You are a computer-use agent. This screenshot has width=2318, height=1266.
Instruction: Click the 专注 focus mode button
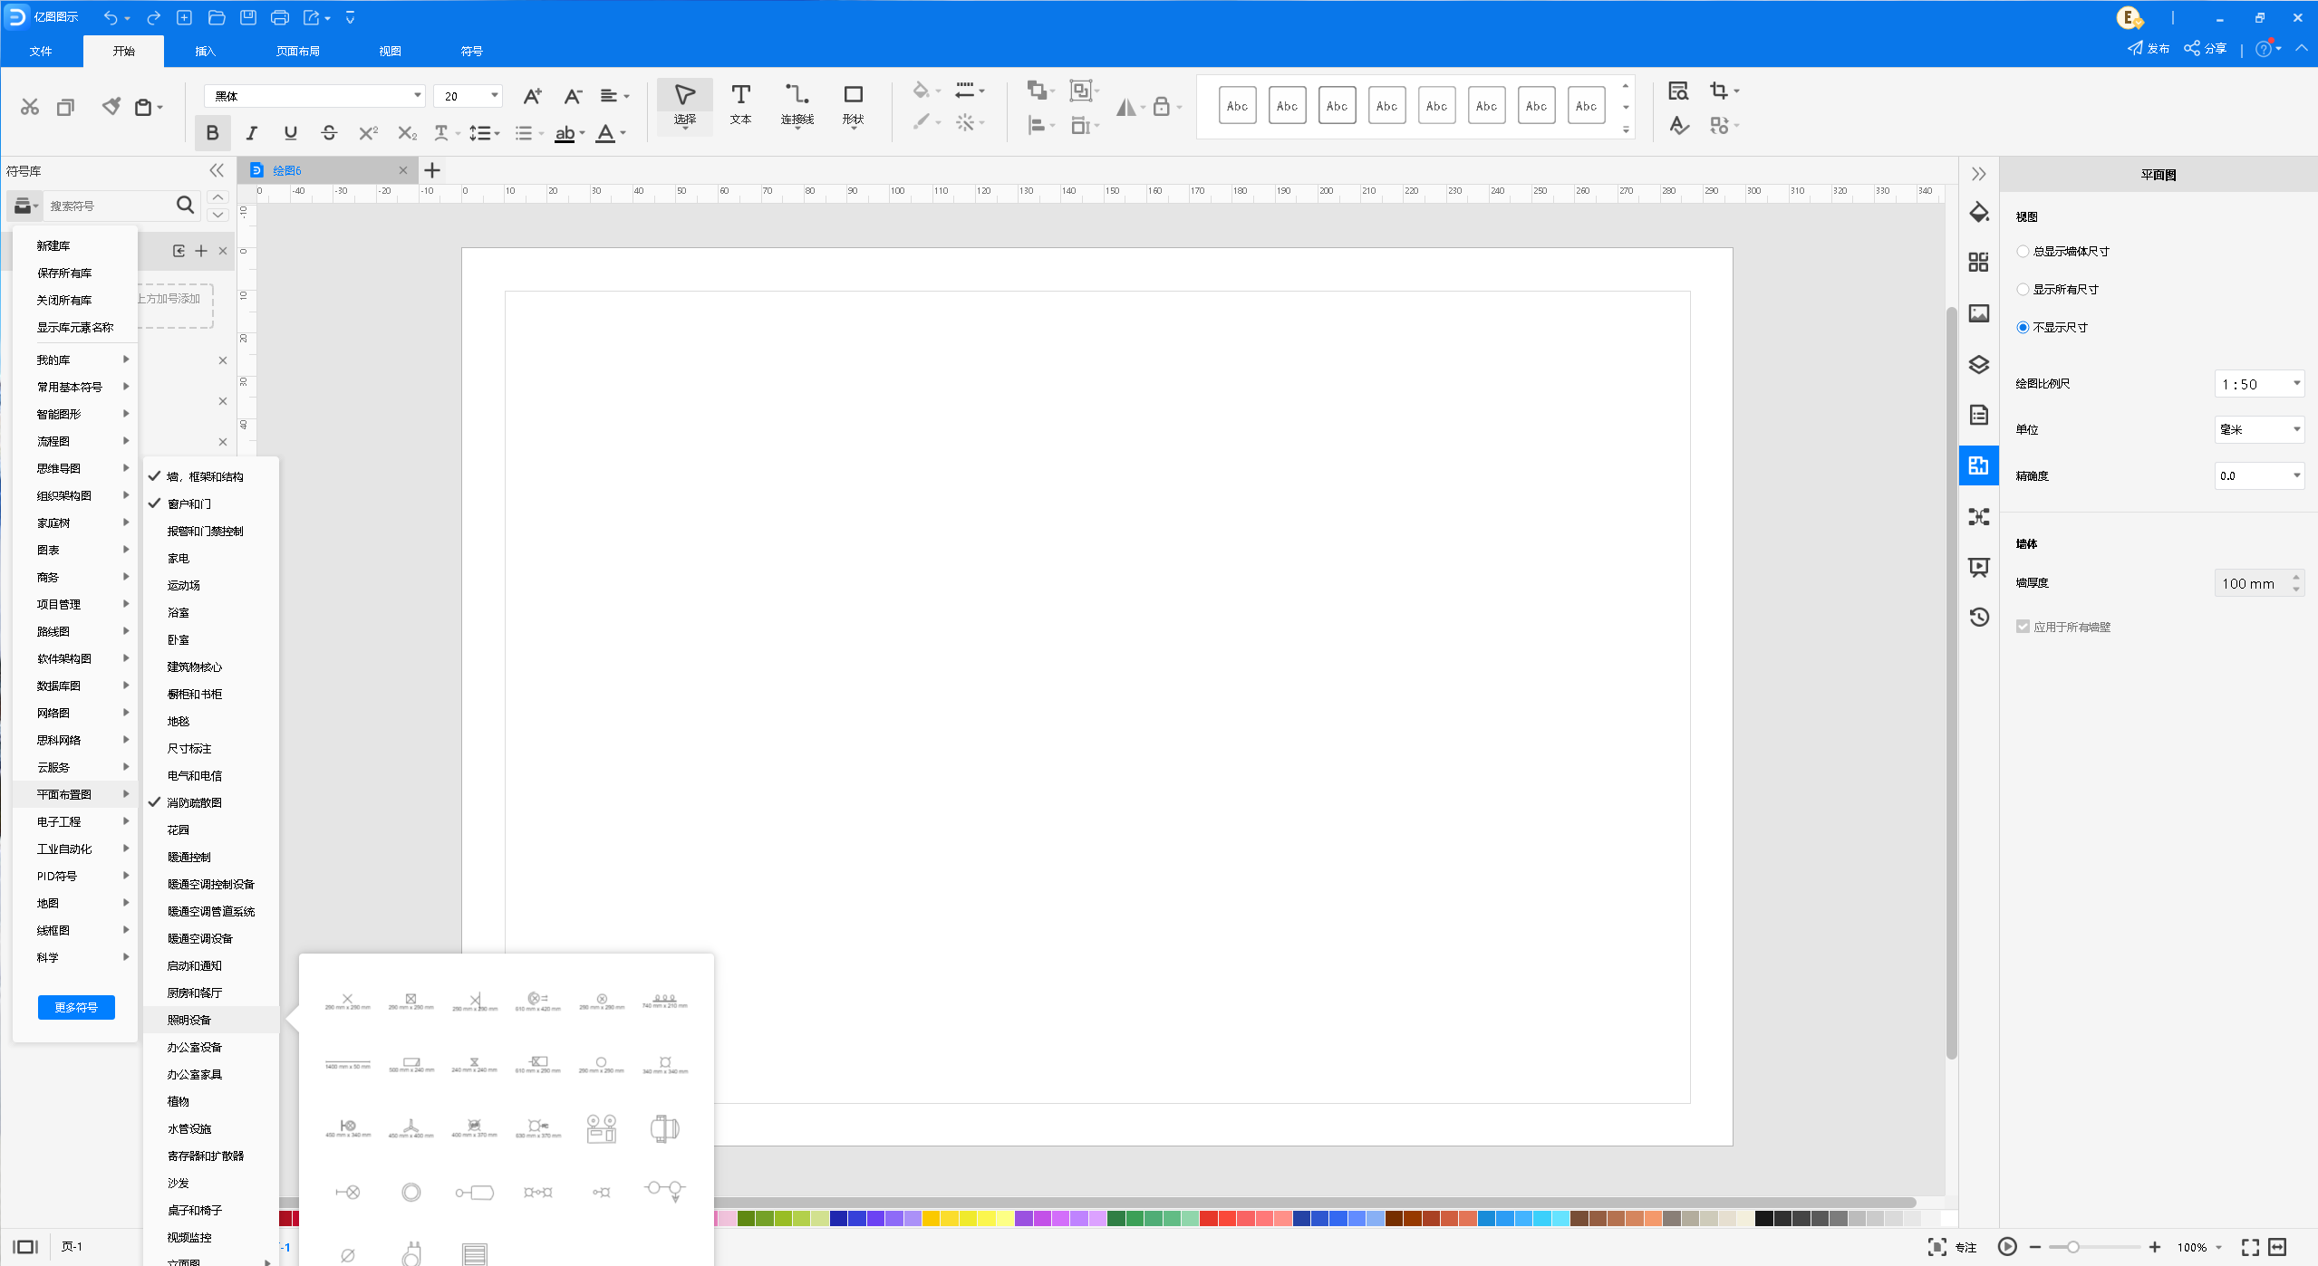(x=1952, y=1247)
